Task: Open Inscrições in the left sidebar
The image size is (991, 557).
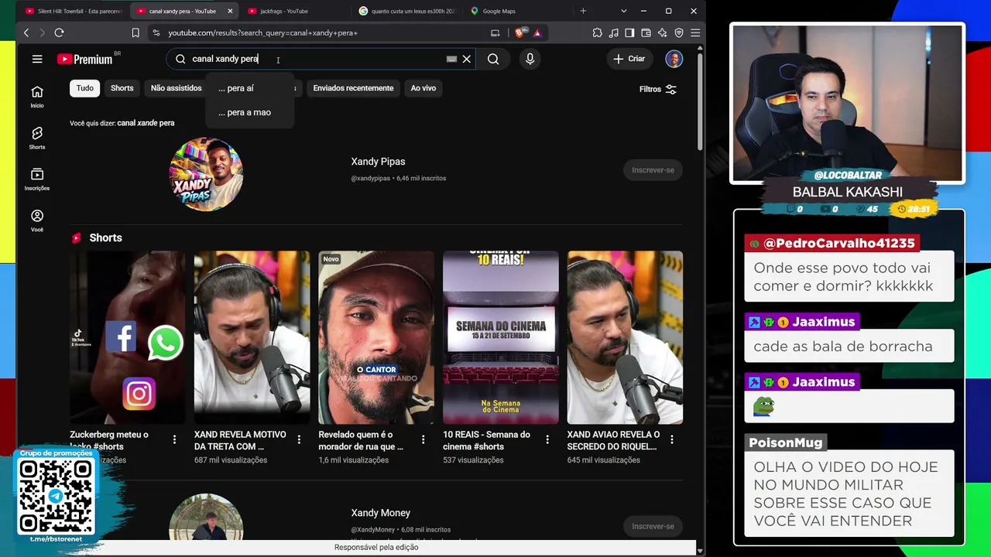Action: coord(37,179)
